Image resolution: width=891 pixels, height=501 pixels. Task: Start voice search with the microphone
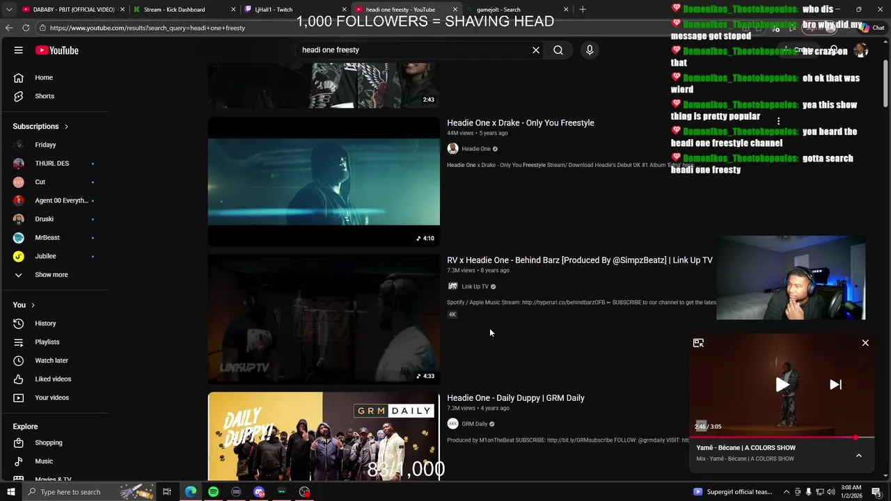coord(590,50)
